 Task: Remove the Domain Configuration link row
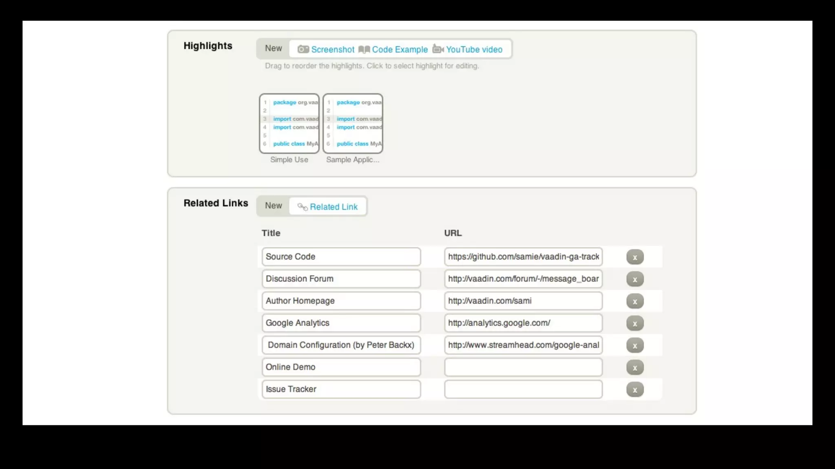635,345
